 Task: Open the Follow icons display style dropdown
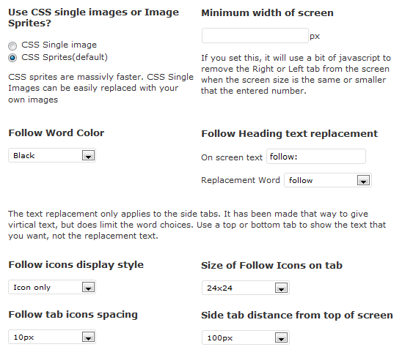(52, 287)
